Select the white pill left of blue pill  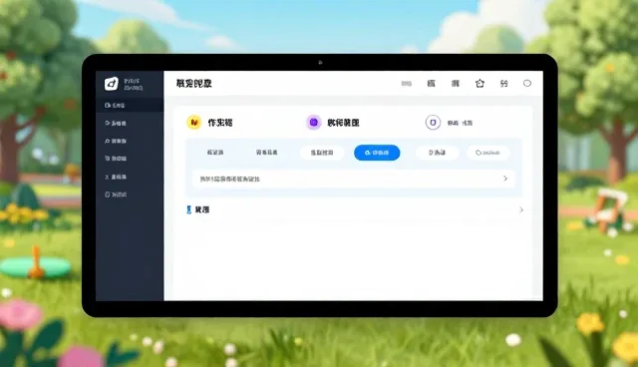pyautogui.click(x=322, y=153)
